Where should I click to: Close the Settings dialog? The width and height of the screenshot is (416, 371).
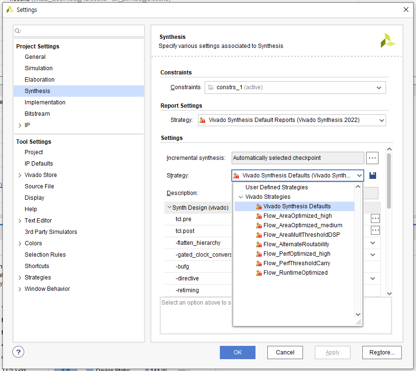[x=406, y=9]
